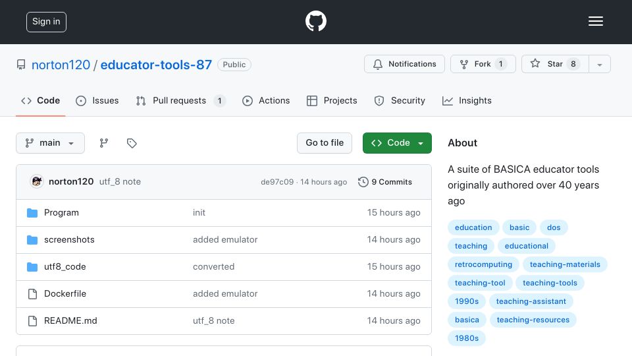
Task: Switch to the Code tab
Action: (x=41, y=100)
